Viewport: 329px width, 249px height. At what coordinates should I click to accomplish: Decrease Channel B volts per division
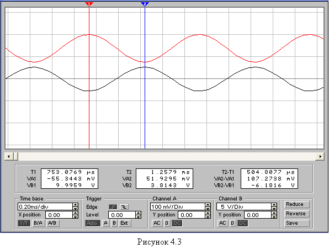tap(274, 208)
